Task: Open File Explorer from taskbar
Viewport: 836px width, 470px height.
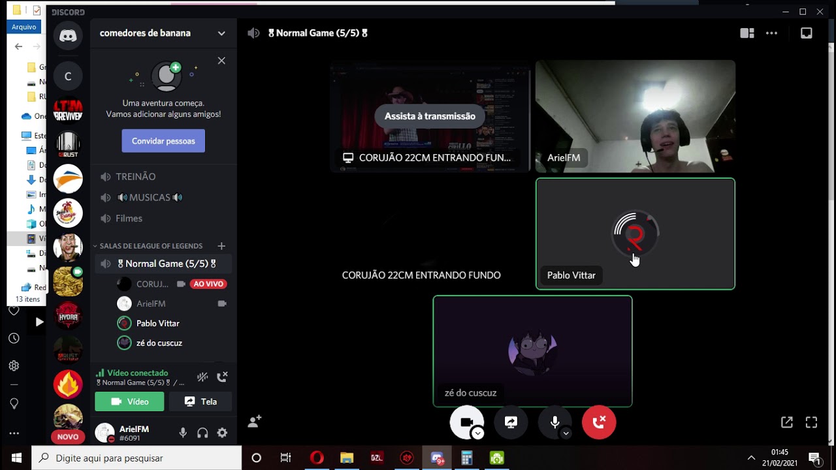Action: 347,458
